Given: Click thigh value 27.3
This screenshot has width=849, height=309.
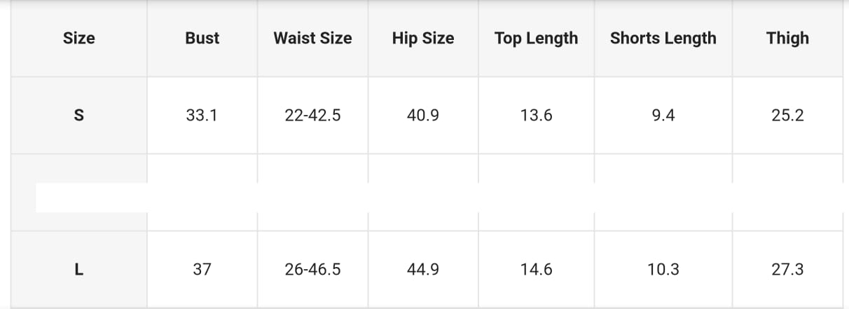Looking at the screenshot, I should pos(787,269).
